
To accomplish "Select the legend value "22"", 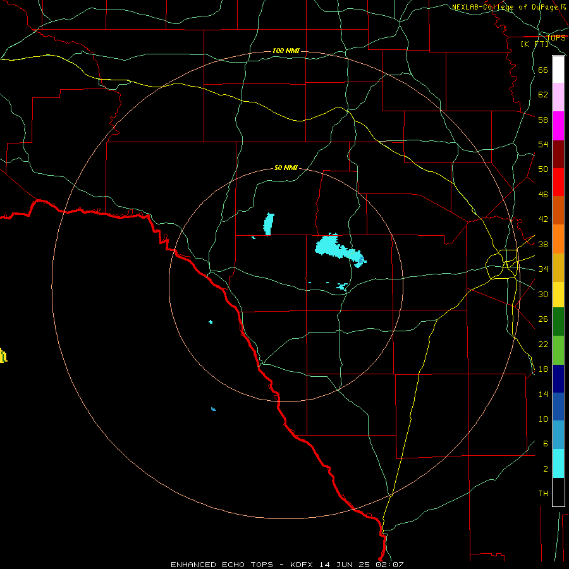I will click(x=543, y=344).
